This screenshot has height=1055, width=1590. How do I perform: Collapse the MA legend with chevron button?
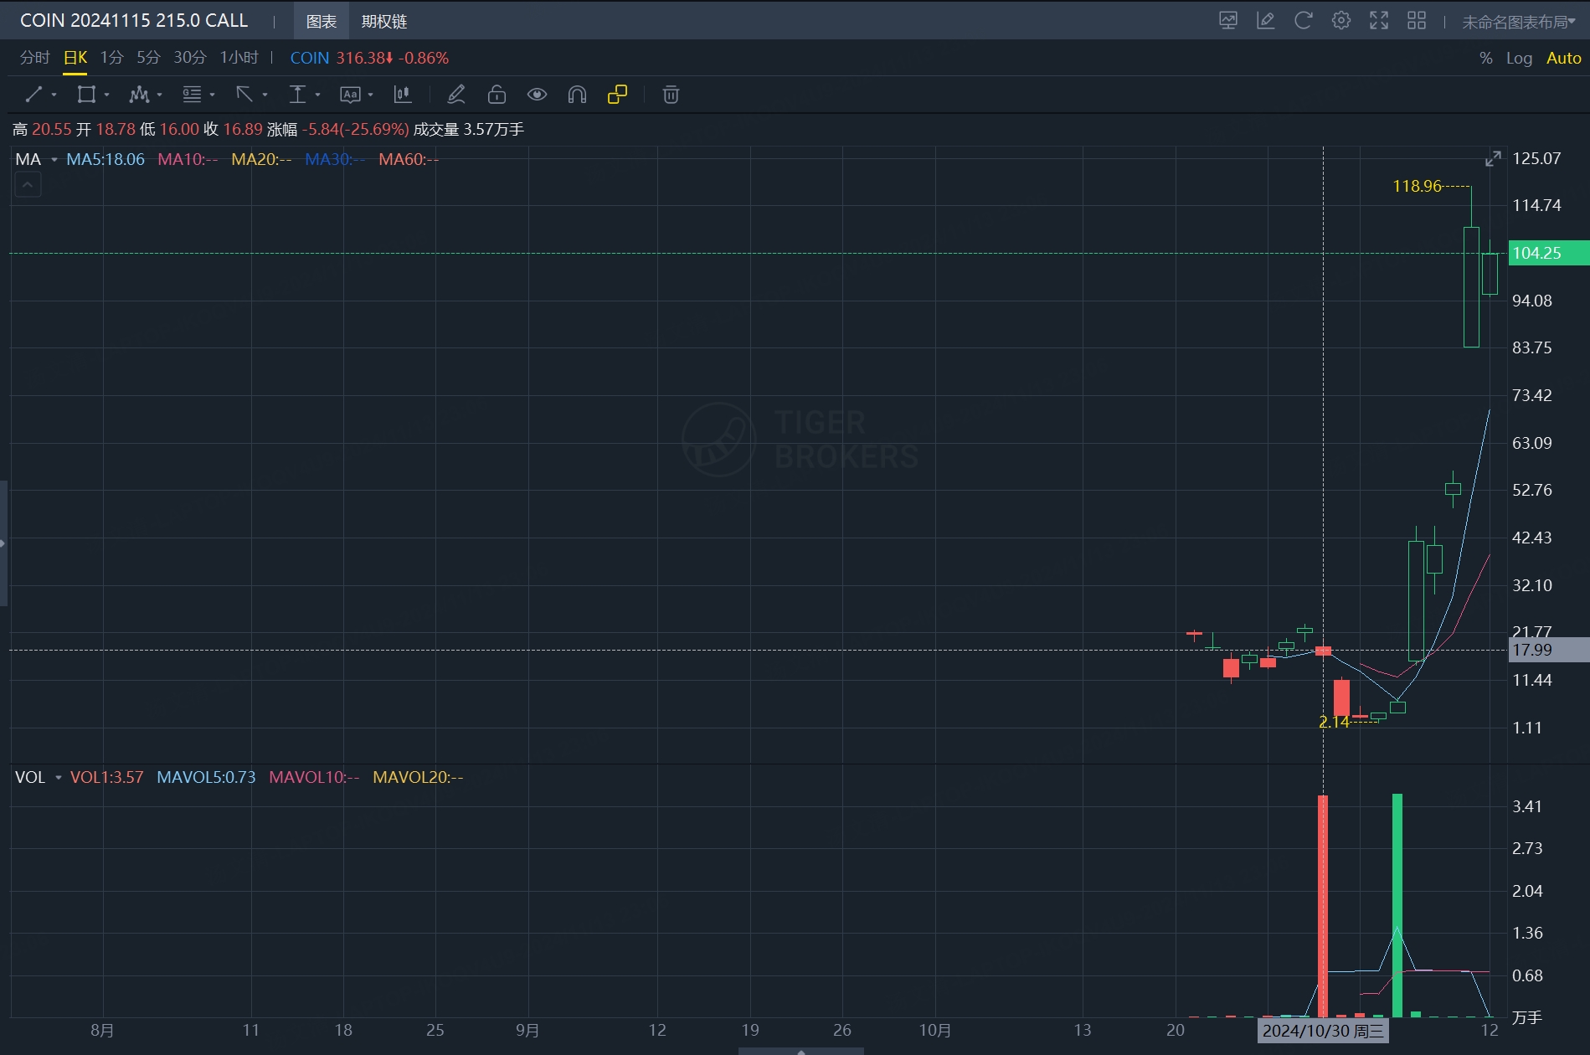point(28,185)
